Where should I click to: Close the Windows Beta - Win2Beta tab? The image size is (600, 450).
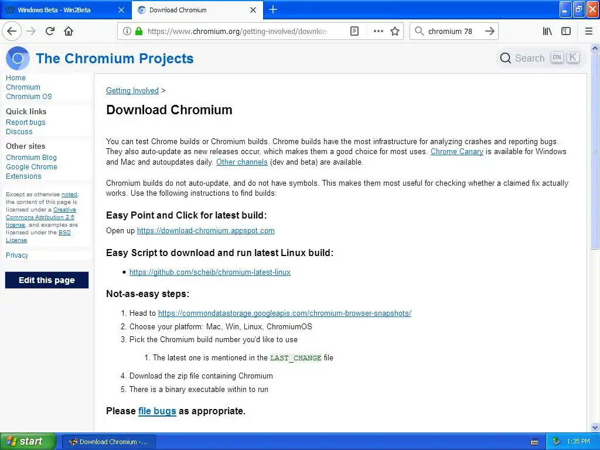121,10
